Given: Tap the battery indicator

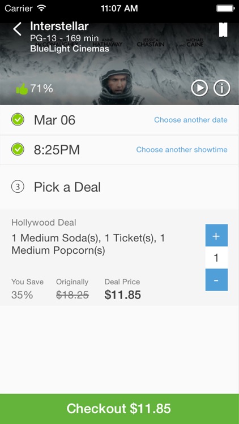Looking at the screenshot, I should pos(225,8).
